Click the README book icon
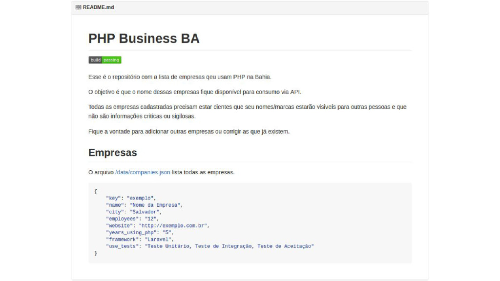The height and width of the screenshot is (281, 500). (78, 8)
